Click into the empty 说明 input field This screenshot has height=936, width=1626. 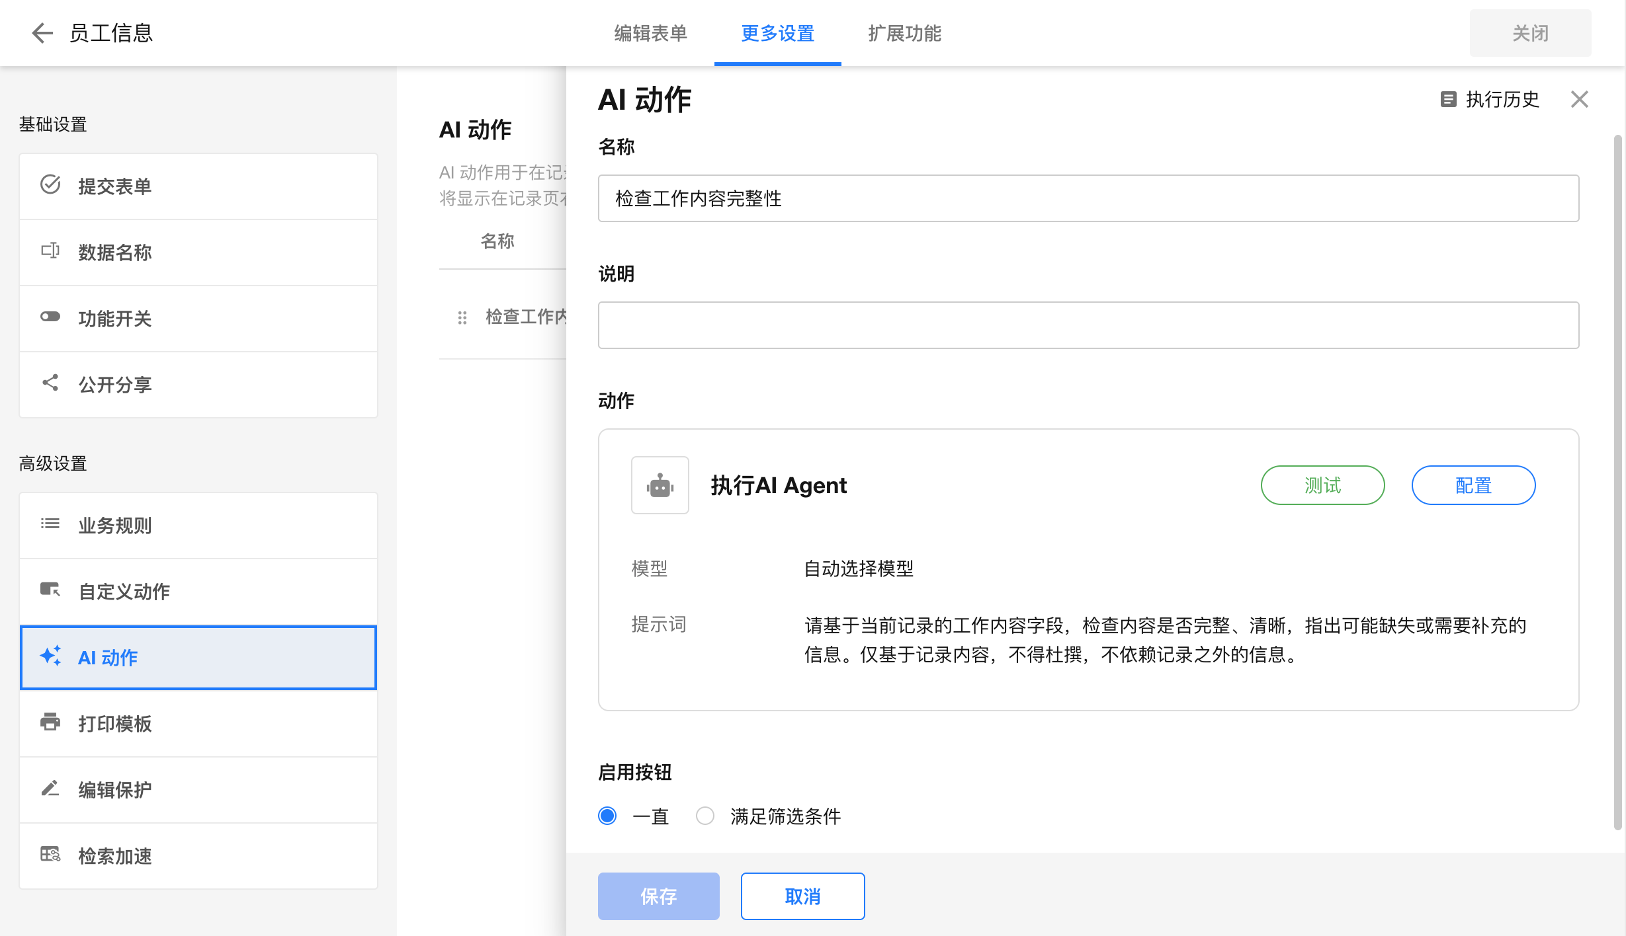[1088, 325]
